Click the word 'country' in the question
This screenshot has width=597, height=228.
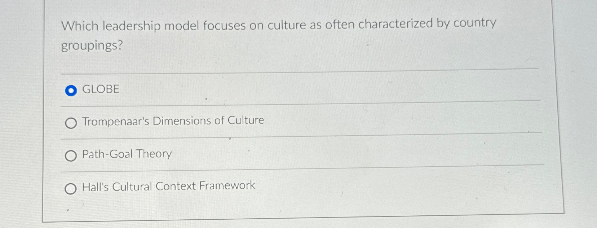pyautogui.click(x=475, y=23)
